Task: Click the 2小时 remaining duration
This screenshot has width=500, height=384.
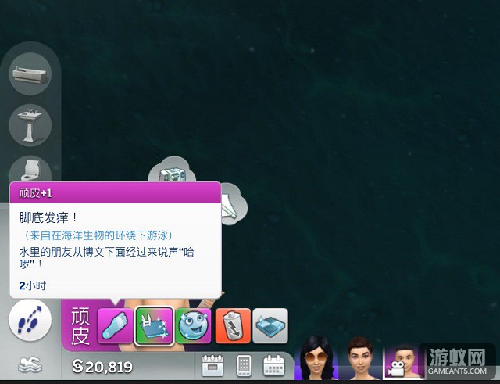Action: point(33,285)
